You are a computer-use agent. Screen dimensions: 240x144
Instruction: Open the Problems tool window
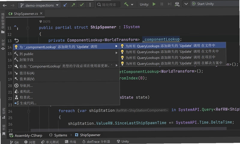tap(30, 142)
